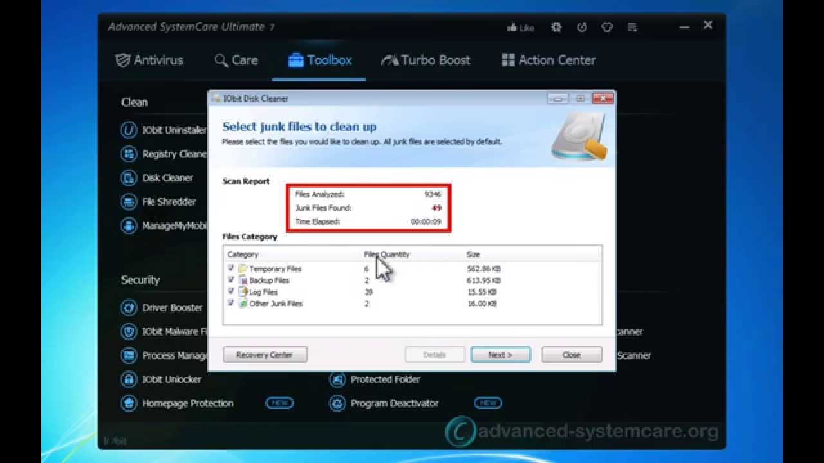Open the skin (t-shirt) icon
The image size is (824, 463).
[x=607, y=28]
